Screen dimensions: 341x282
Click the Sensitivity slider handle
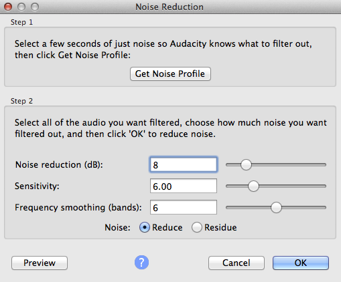pyautogui.click(x=253, y=186)
